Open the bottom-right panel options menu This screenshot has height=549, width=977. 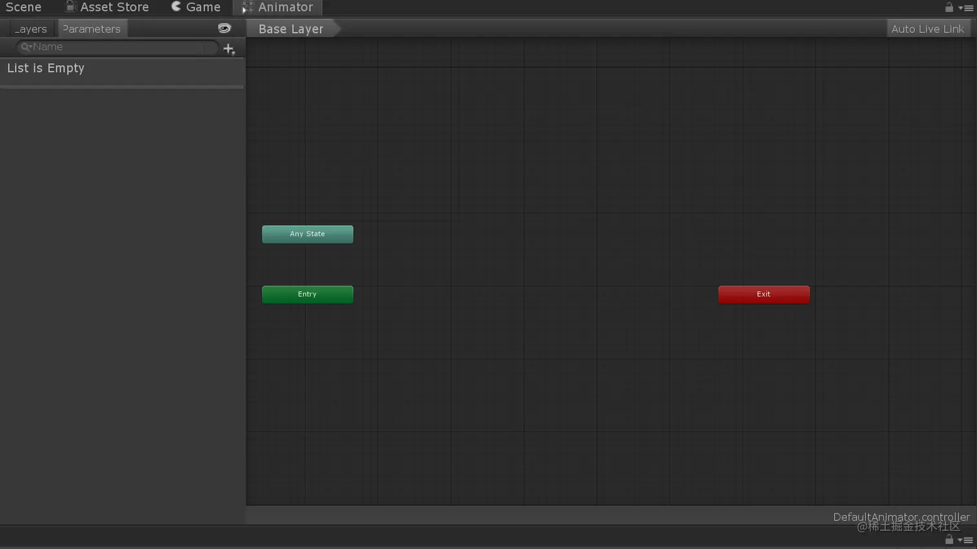click(x=966, y=540)
